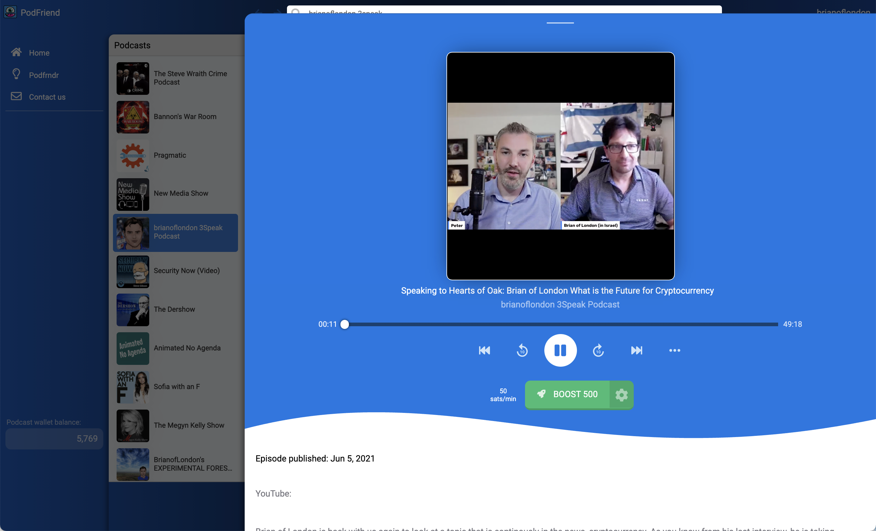This screenshot has height=531, width=876.
Task: Select New Media Show podcast
Action: tap(175, 194)
